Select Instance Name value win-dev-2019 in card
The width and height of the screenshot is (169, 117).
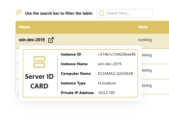click(110, 64)
